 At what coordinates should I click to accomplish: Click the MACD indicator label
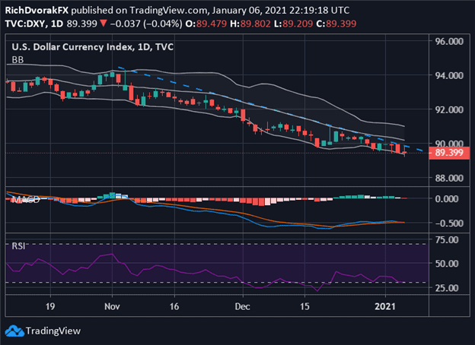[25, 200]
